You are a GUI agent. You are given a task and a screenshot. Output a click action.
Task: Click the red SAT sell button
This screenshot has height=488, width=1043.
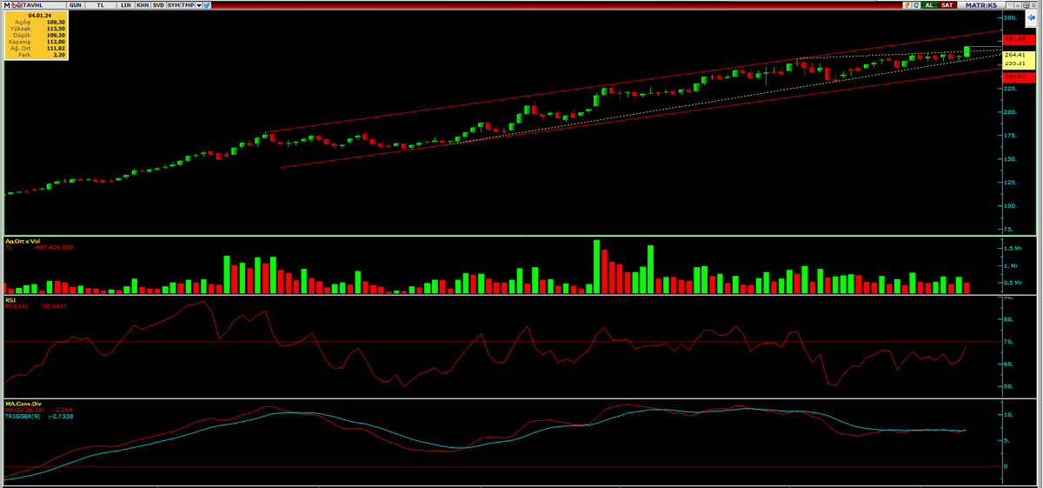[x=947, y=5]
